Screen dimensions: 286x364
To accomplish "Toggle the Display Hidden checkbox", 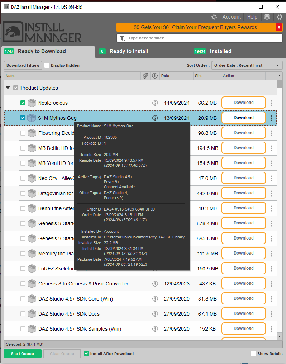I will (x=47, y=65).
